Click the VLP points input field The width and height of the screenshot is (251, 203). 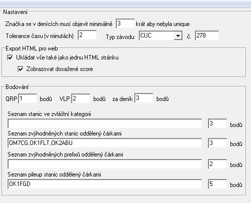[x=81, y=98]
